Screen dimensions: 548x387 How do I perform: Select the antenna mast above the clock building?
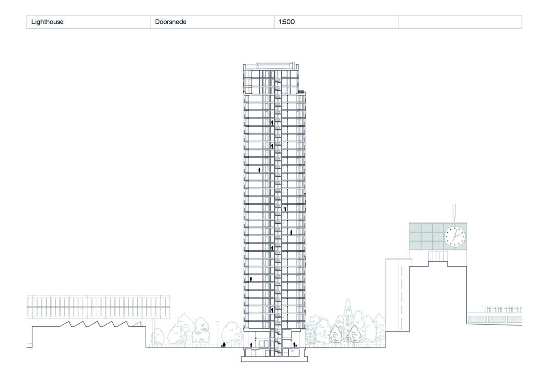point(454,213)
